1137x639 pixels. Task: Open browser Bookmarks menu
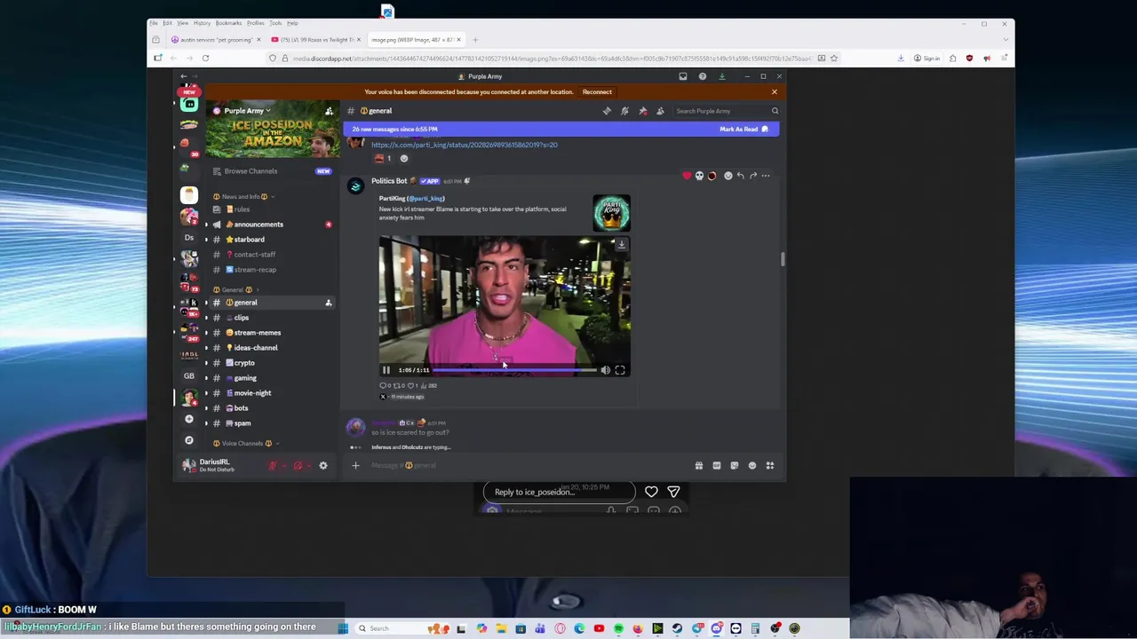[x=228, y=23]
